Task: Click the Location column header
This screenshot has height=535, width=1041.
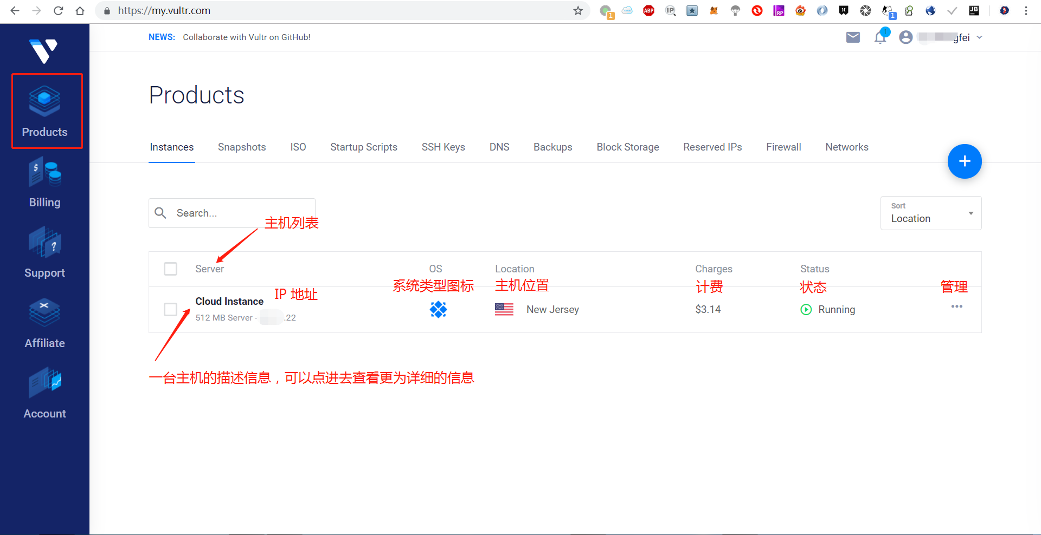Action: coord(515,269)
